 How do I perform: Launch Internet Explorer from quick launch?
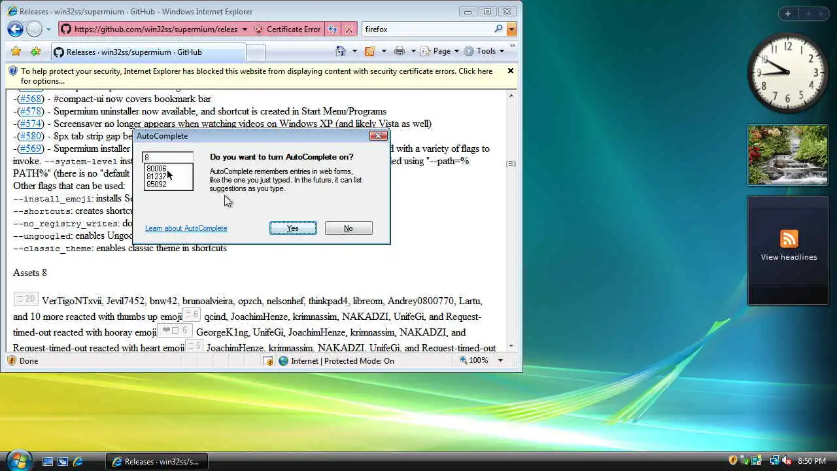[78, 461]
